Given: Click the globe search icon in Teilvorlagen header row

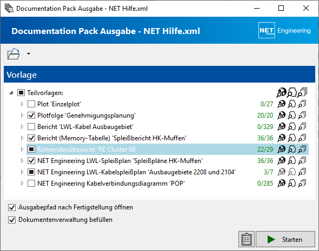Looking at the screenshot, I should coord(281,93).
